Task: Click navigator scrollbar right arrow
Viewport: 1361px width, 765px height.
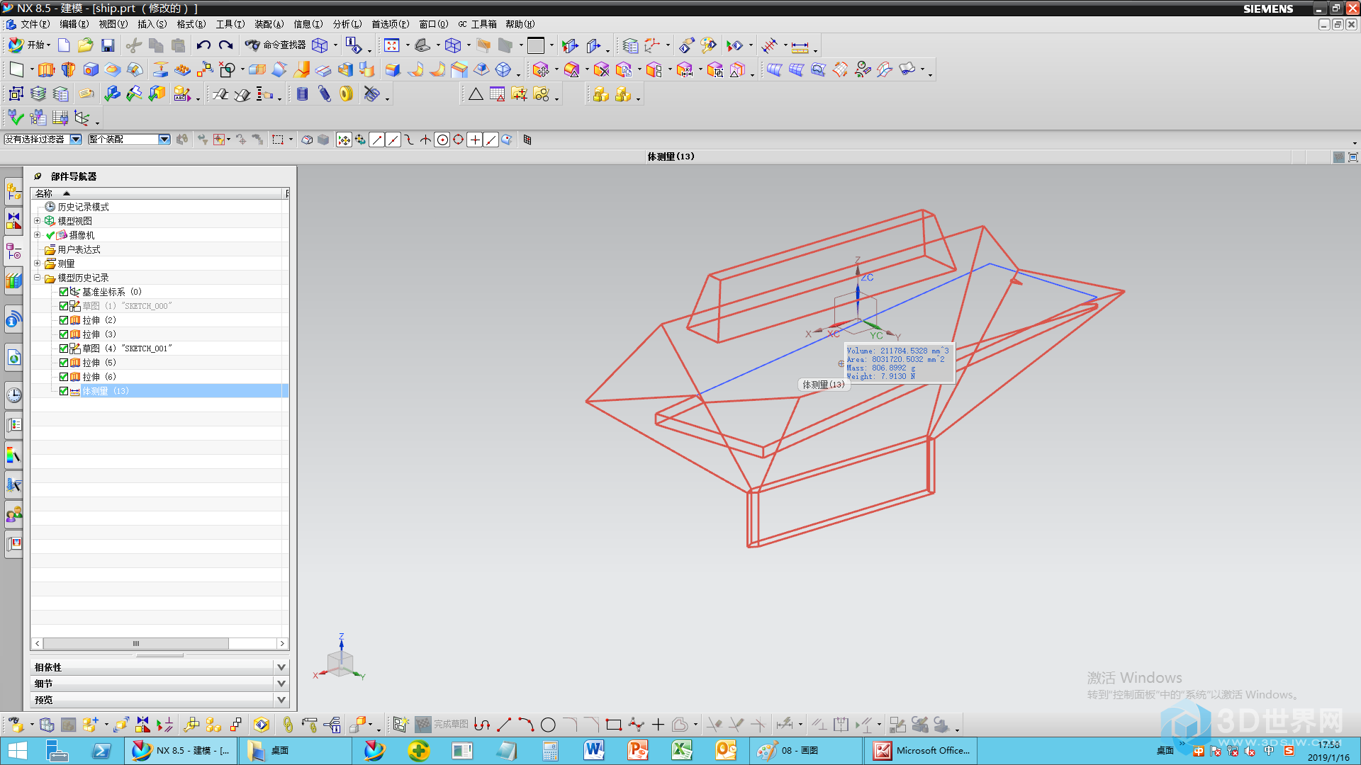Action: (283, 643)
